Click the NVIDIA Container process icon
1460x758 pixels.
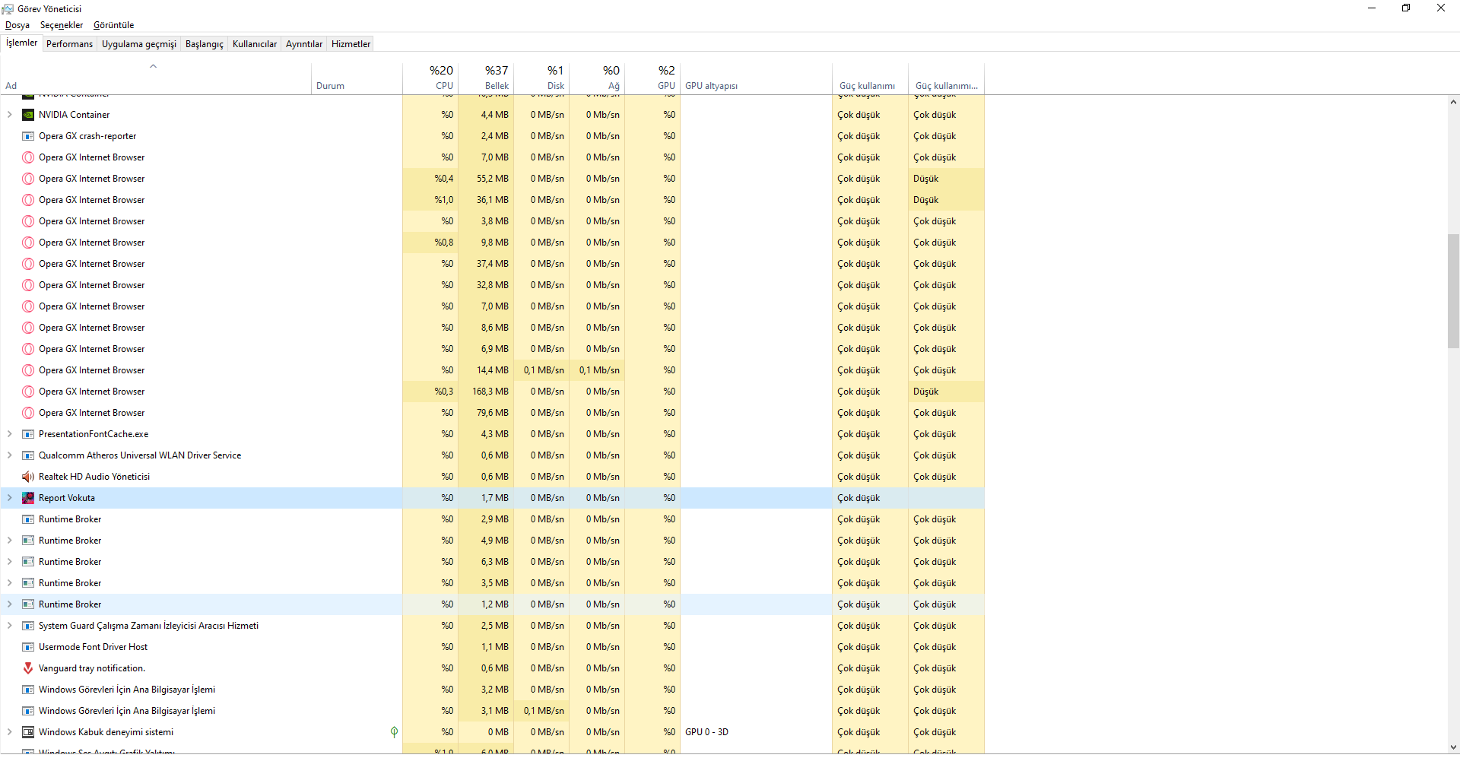pos(28,115)
